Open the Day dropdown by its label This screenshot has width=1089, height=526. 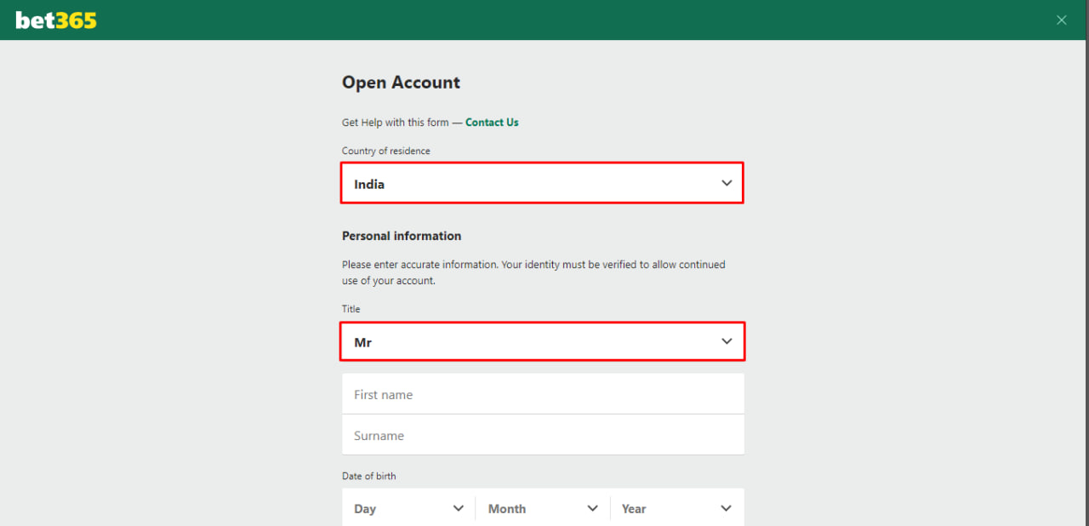pos(365,509)
